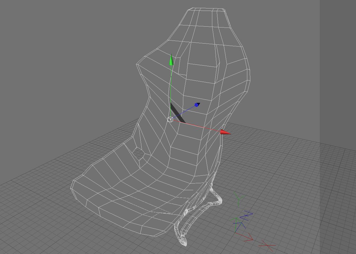Select the white cube at gizmo center
This screenshot has height=254, width=356.
click(170, 119)
